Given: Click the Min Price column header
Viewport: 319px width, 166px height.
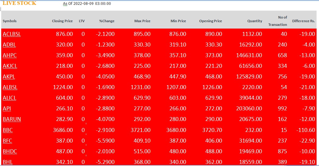Looking at the screenshot, I should click(178, 21).
